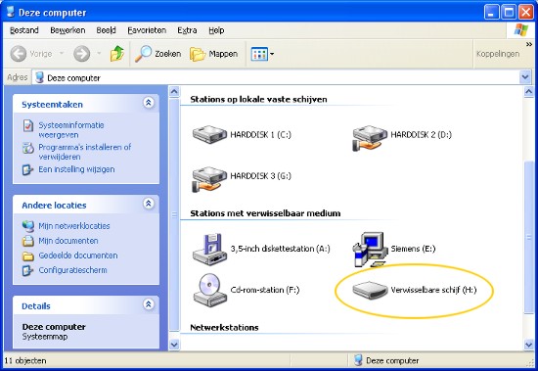Open the Vorige history dropdown arrow

[62, 54]
